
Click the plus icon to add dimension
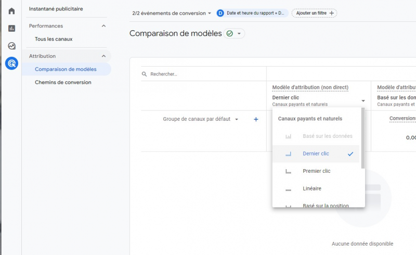coord(256,119)
